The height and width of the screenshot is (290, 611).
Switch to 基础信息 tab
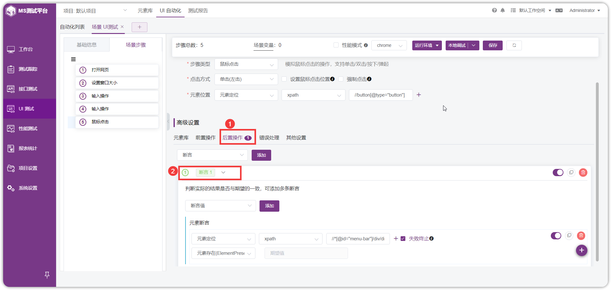tap(87, 45)
